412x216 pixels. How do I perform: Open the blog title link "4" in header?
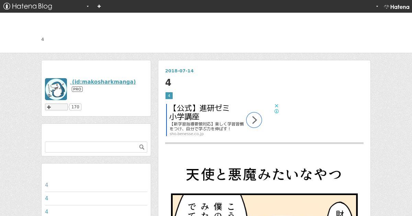coord(43,39)
